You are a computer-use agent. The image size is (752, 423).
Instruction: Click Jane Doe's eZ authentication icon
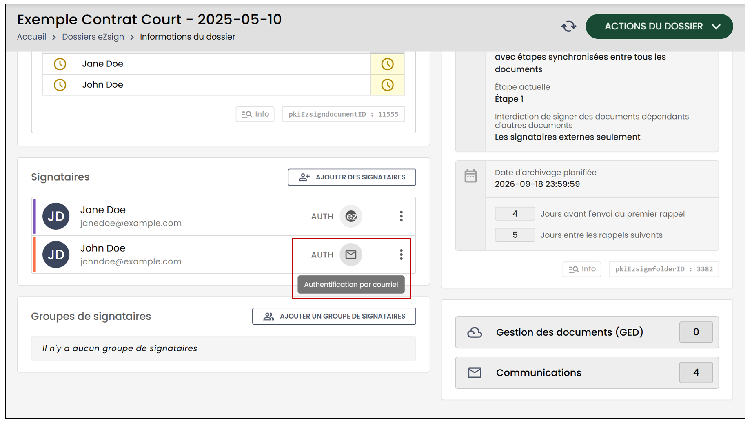tap(351, 216)
